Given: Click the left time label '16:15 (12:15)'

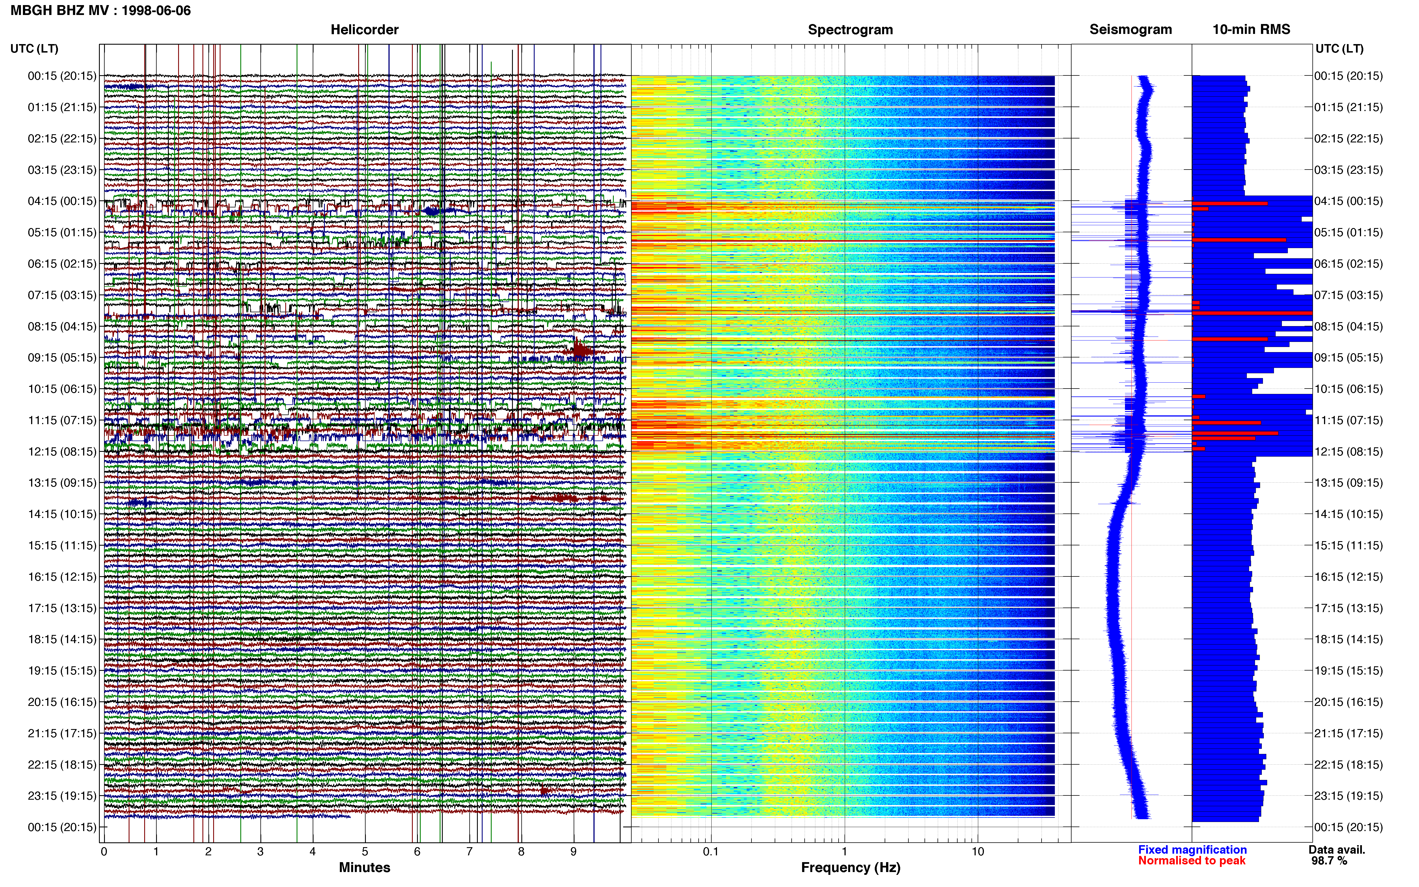Looking at the screenshot, I should [62, 577].
